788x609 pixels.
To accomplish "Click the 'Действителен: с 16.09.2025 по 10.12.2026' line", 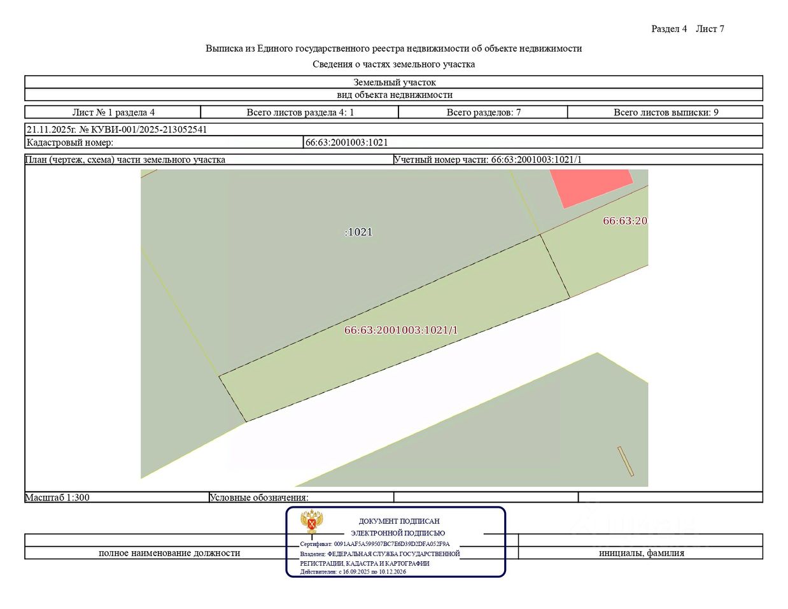I will [353, 571].
